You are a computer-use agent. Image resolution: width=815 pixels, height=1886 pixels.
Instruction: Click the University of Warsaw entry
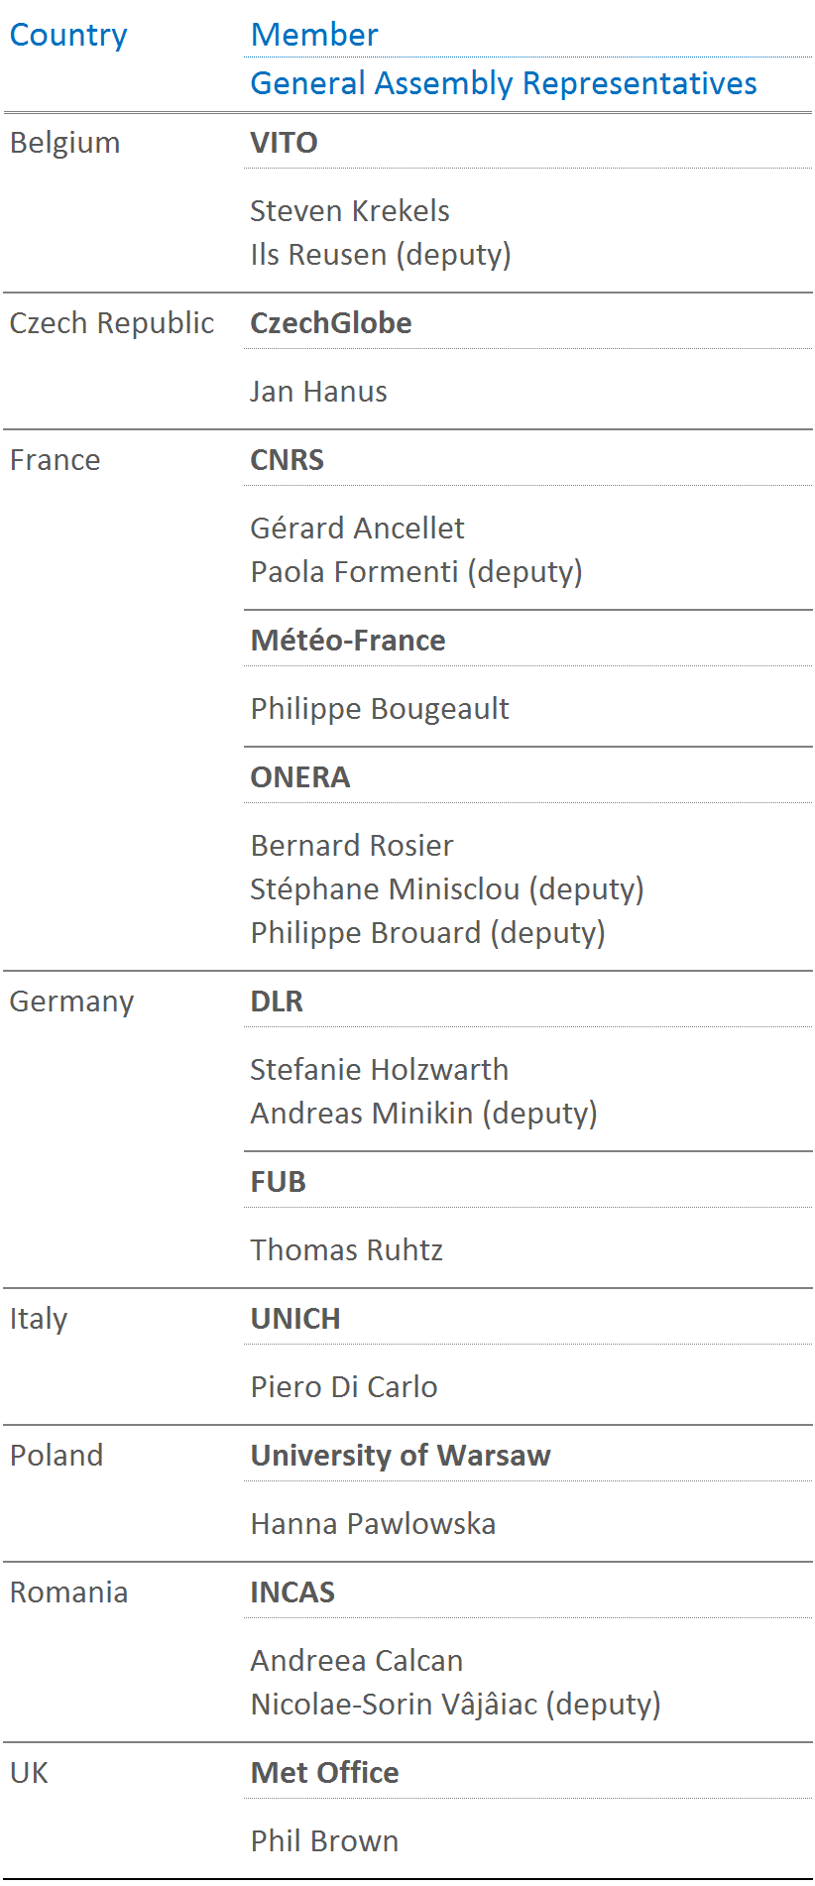(x=401, y=1456)
